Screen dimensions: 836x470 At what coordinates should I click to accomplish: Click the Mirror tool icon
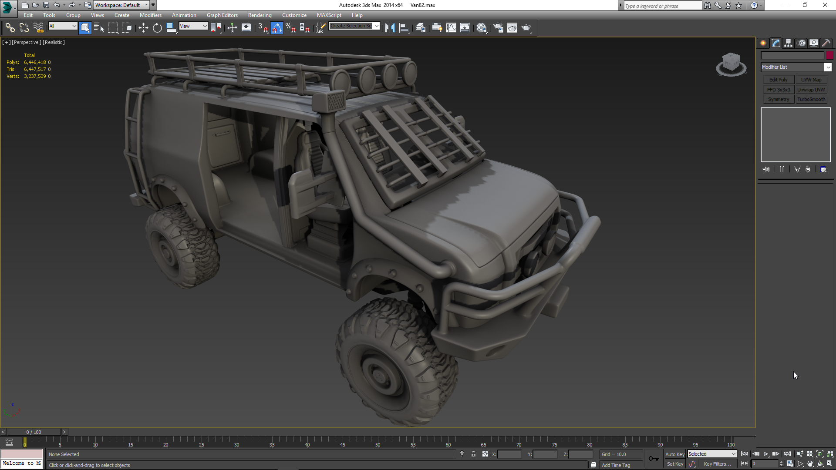(x=390, y=28)
